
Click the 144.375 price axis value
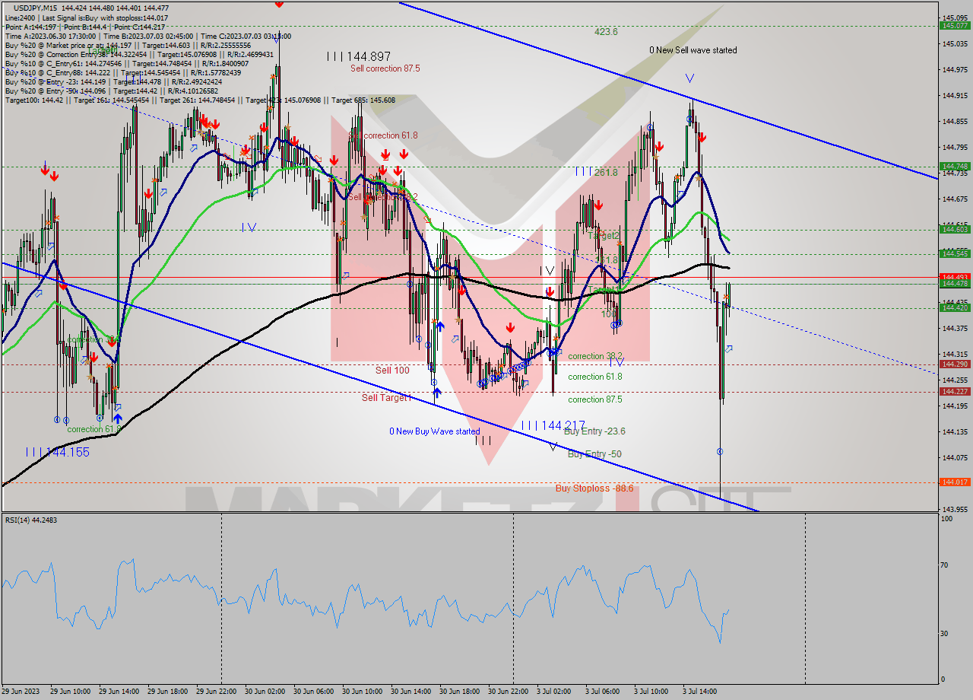click(955, 329)
